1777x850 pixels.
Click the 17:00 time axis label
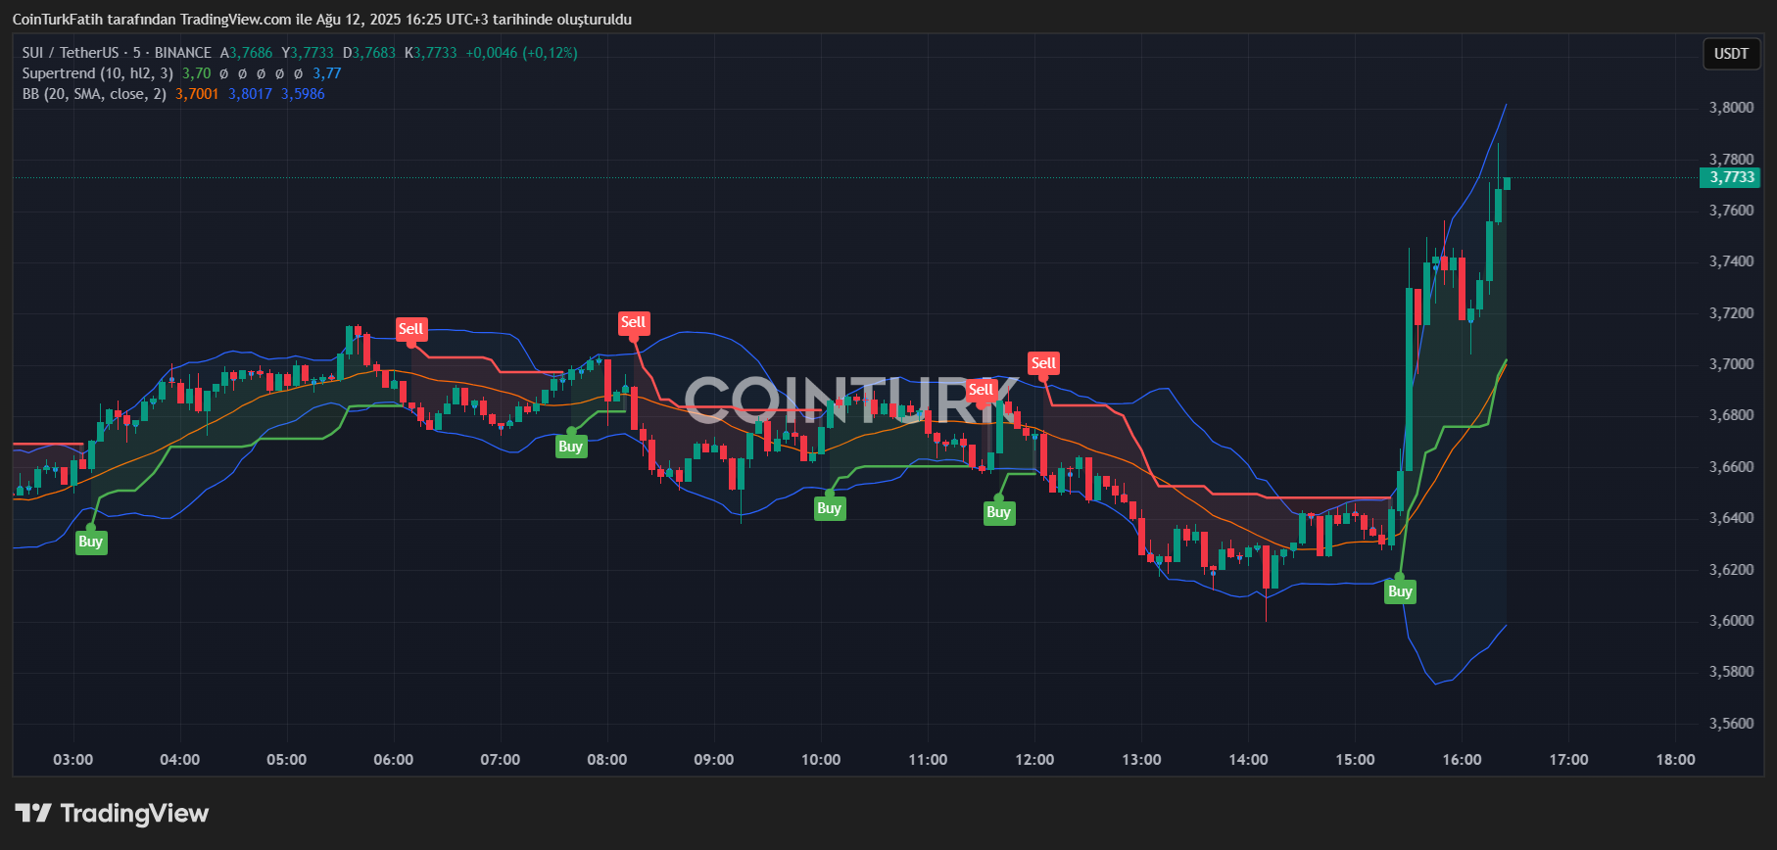pyautogui.click(x=1568, y=760)
